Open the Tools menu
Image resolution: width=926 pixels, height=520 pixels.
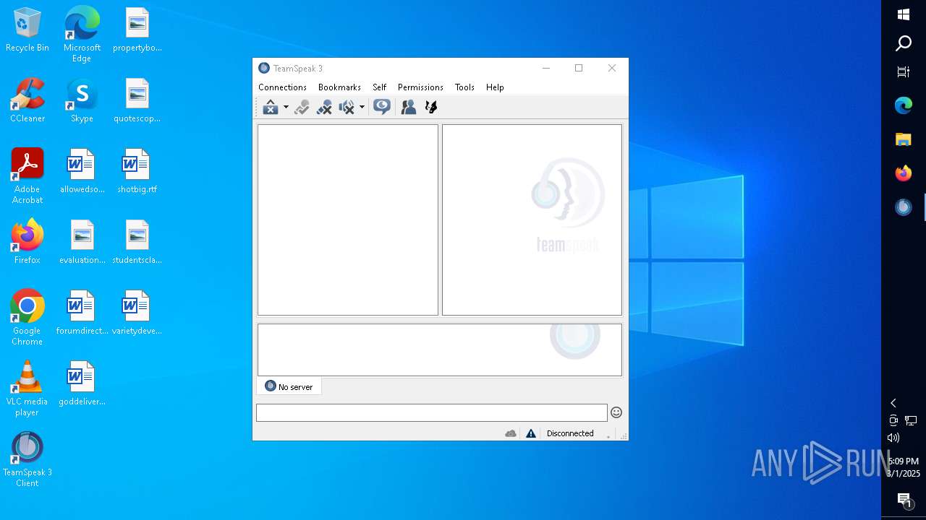(x=464, y=87)
